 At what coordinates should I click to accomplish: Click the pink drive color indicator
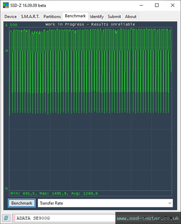[x=14, y=218]
